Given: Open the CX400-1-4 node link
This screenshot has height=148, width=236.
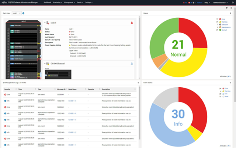Looking at the screenshot, I should [x=72, y=114].
